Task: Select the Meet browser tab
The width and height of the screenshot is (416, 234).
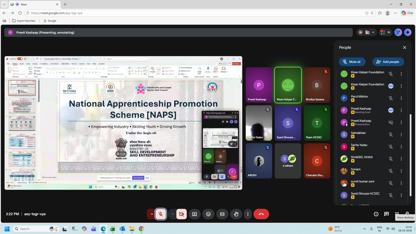Action: point(34,4)
